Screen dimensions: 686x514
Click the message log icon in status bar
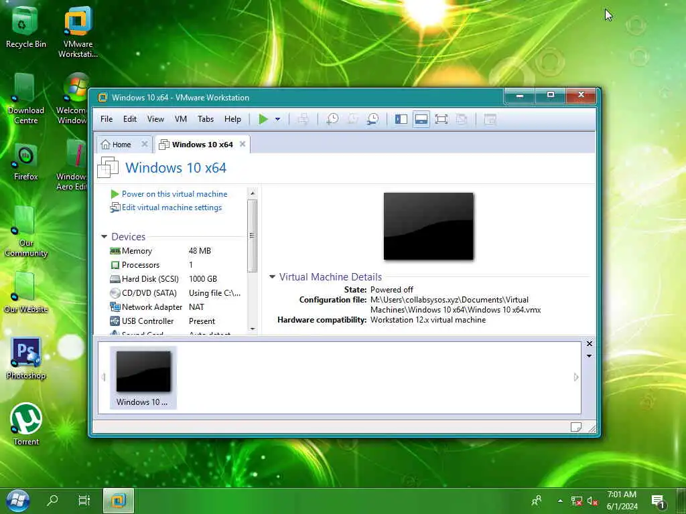click(575, 427)
